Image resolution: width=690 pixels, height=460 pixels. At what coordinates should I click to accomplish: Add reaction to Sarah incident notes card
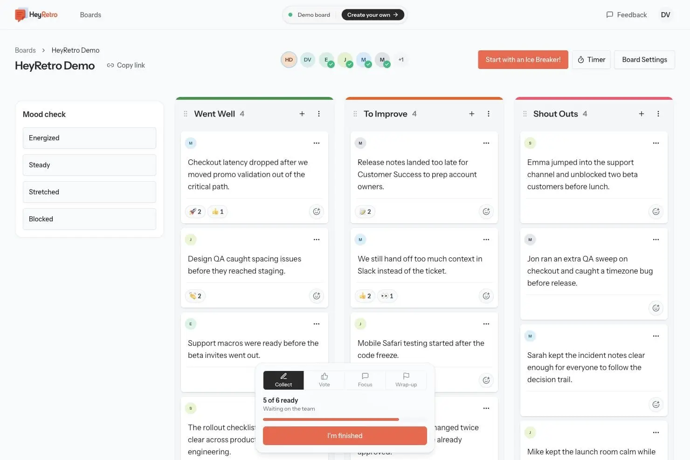coord(656,405)
